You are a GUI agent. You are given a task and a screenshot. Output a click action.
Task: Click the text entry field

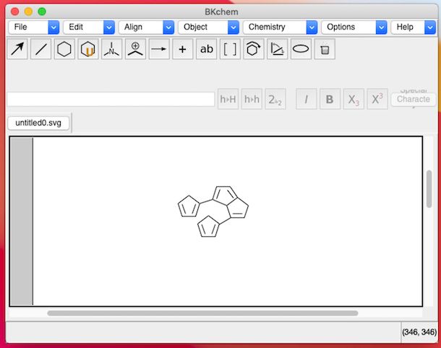tap(111, 99)
